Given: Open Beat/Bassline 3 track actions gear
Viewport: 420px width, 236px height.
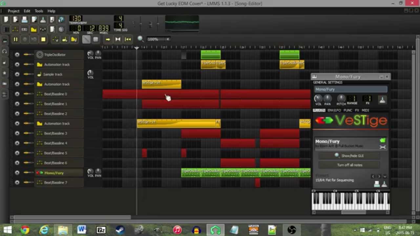Looking at the screenshot, I should tap(17, 133).
